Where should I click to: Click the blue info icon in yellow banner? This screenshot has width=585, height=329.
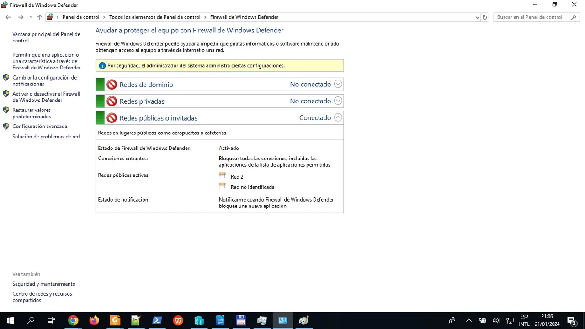102,66
